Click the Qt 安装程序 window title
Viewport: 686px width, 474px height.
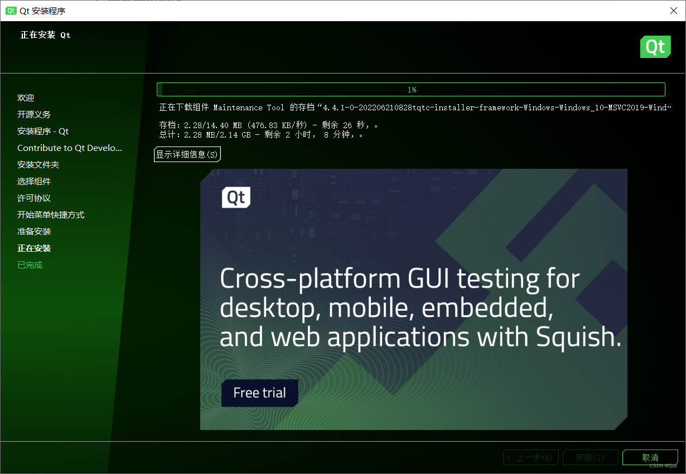coord(42,10)
